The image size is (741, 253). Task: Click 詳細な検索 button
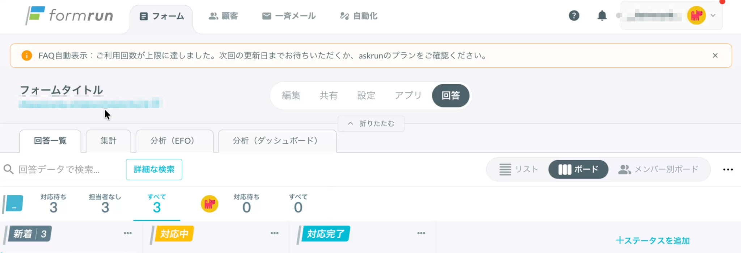(154, 169)
